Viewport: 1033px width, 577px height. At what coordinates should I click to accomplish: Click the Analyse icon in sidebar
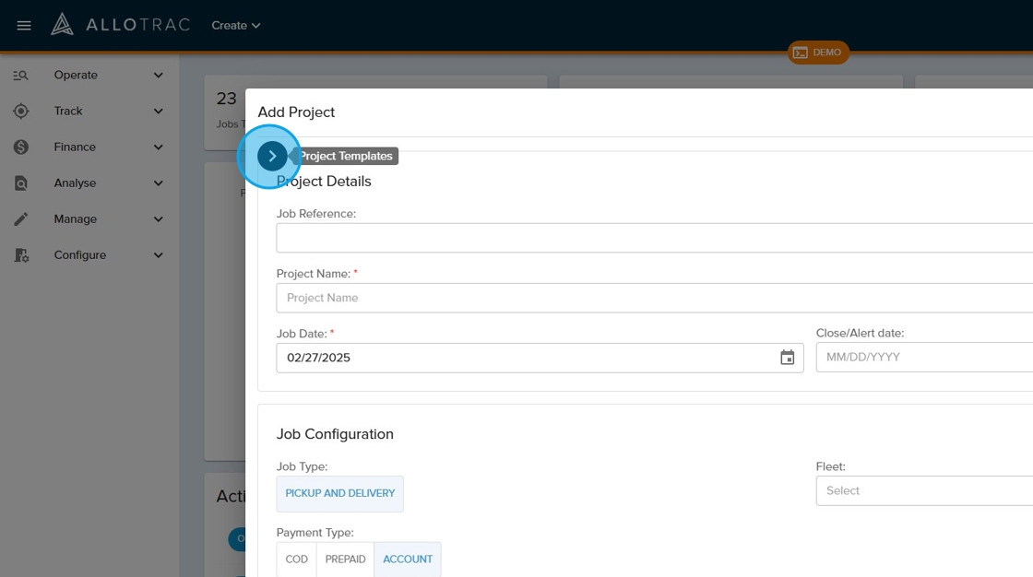click(20, 183)
